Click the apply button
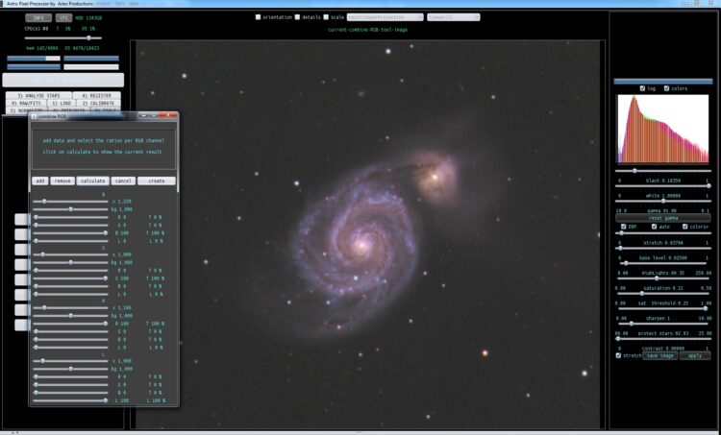 [x=695, y=356]
